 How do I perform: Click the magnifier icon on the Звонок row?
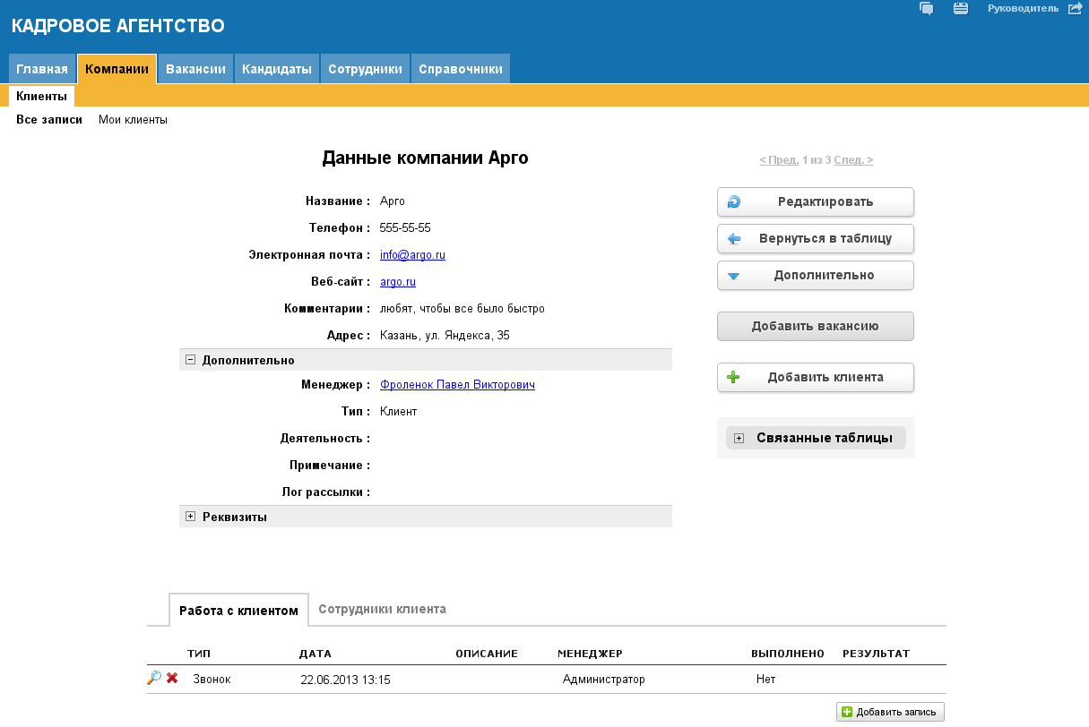154,679
